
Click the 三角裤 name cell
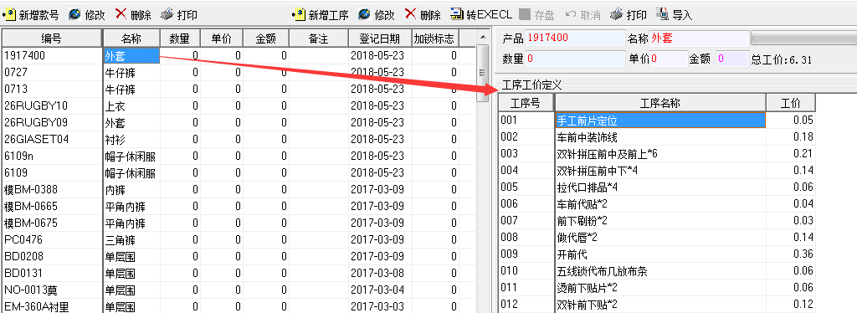131,240
